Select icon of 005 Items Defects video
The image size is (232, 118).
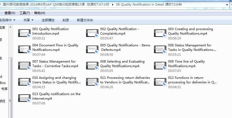tap(92, 50)
